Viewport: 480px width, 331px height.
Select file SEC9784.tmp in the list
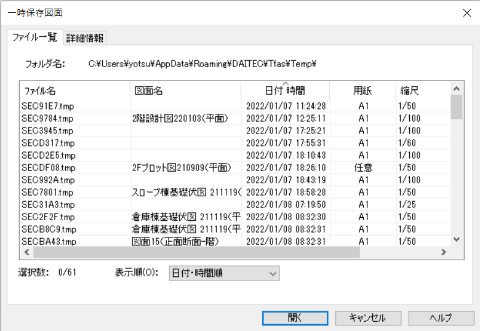pyautogui.click(x=47, y=118)
